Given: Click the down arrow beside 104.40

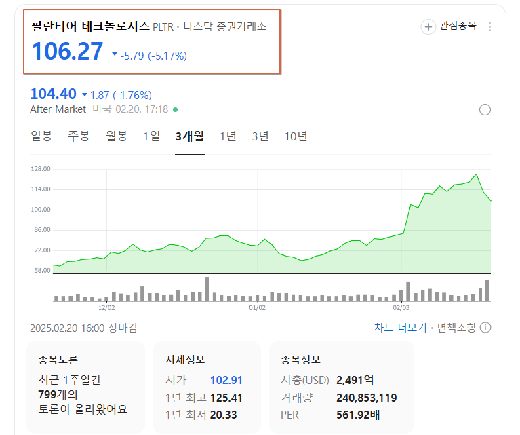Looking at the screenshot, I should [x=85, y=94].
